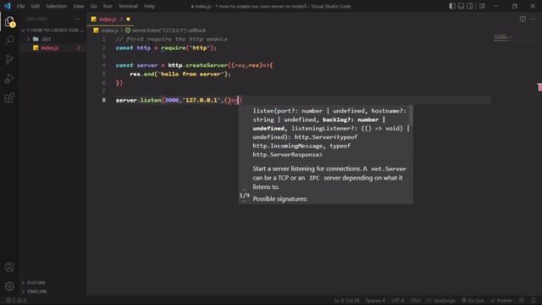542x305 pixels.
Task: Open the Selection menu
Action: click(57, 6)
